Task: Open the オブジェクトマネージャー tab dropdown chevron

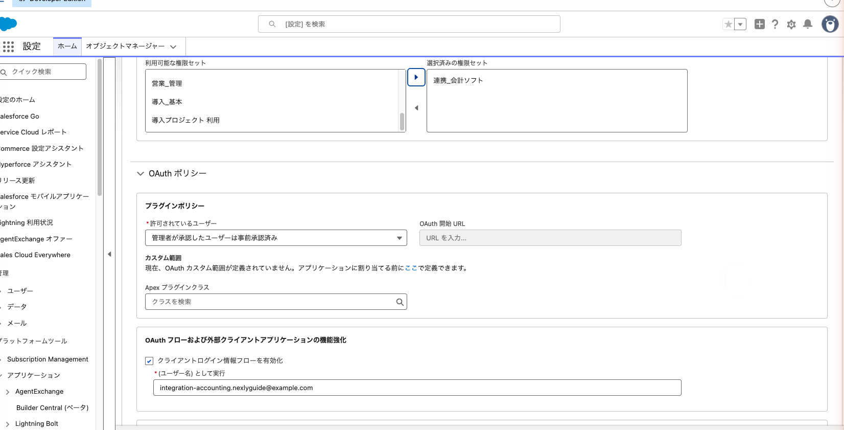Action: coord(174,47)
